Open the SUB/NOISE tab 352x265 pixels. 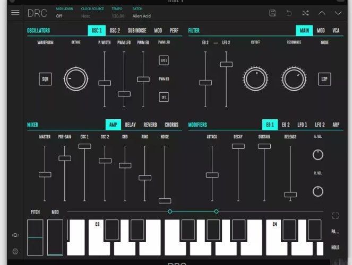pyautogui.click(x=137, y=30)
